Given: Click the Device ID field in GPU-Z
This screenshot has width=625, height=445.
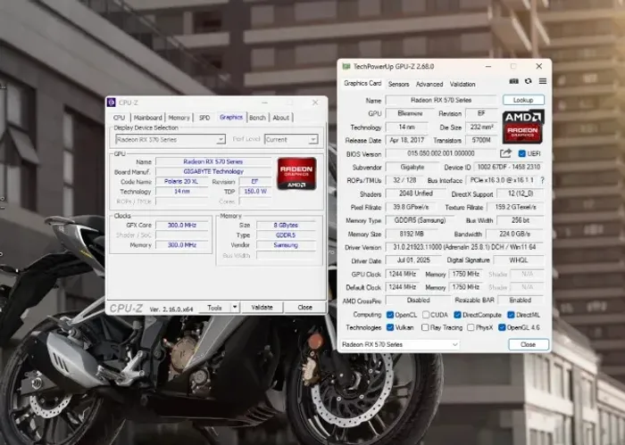Looking at the screenshot, I should 509,167.
